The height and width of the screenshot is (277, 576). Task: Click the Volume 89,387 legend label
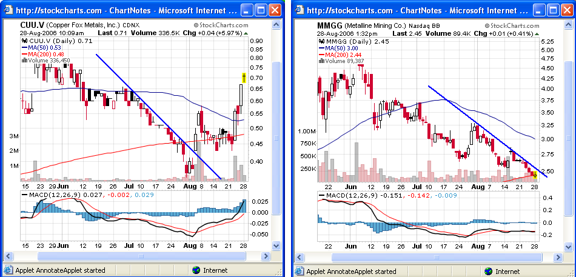point(341,61)
